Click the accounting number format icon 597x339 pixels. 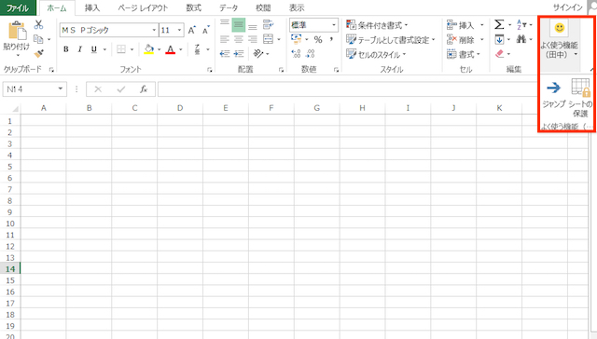[297, 39]
